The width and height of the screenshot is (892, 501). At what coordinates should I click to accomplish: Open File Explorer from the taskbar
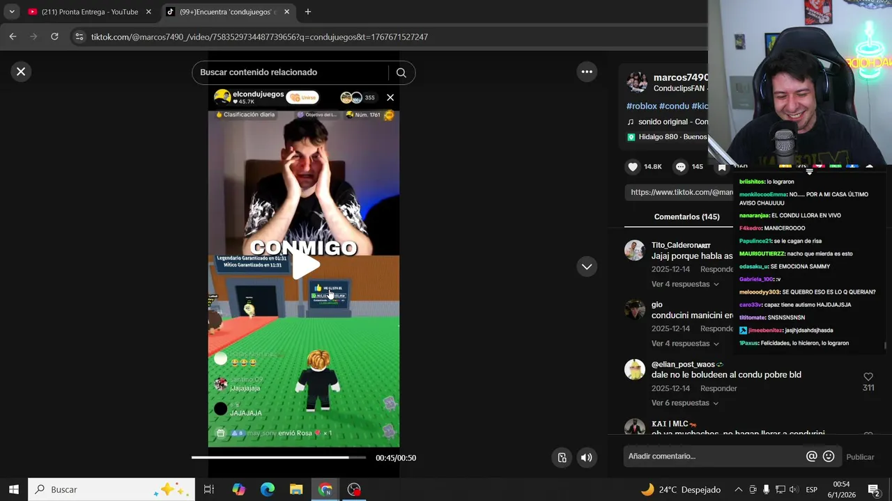pyautogui.click(x=296, y=489)
